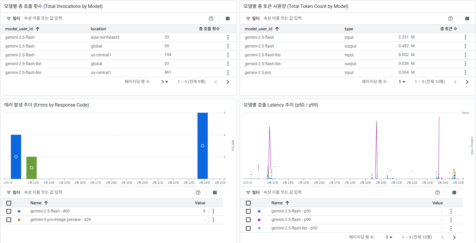476x243 pixels.
Task: Open help icon in Errors legend filter
Action: tap(198, 193)
